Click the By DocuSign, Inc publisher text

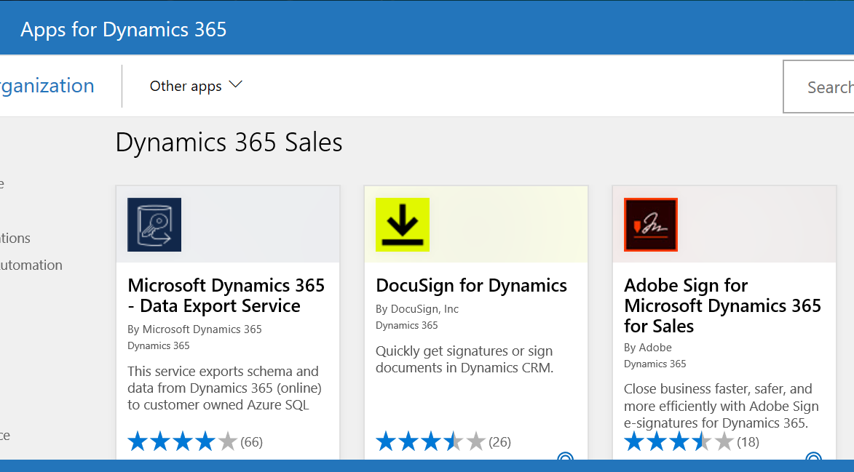[417, 308]
